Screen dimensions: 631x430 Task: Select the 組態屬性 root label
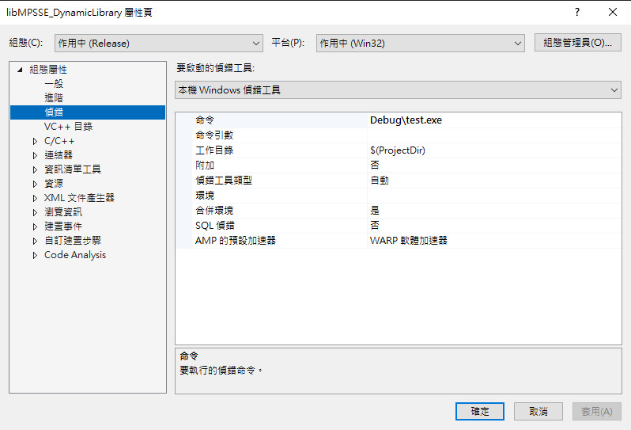(x=48, y=70)
